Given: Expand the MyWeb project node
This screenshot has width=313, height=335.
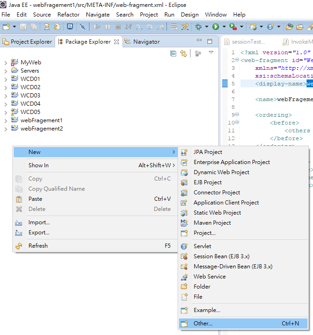Looking at the screenshot, I should (6, 63).
